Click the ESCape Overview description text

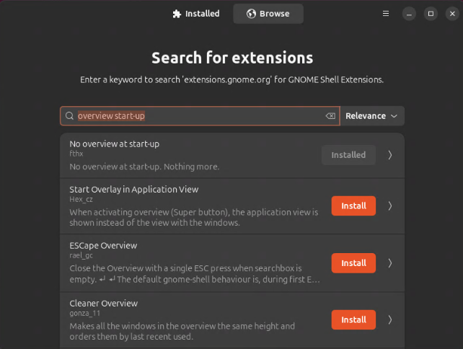tap(195, 274)
